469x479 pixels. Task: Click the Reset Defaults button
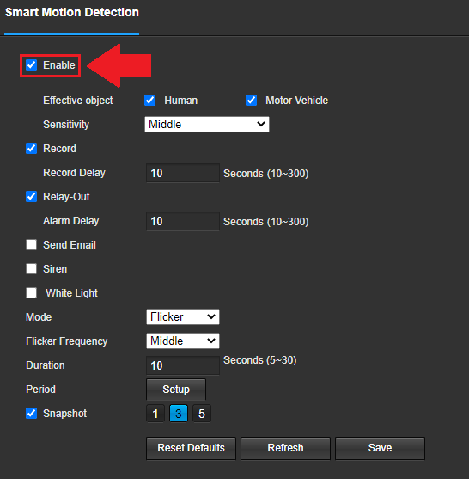click(x=191, y=448)
